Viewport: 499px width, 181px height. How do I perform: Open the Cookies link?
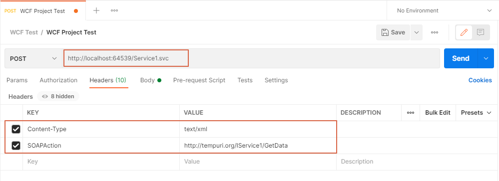[480, 80]
